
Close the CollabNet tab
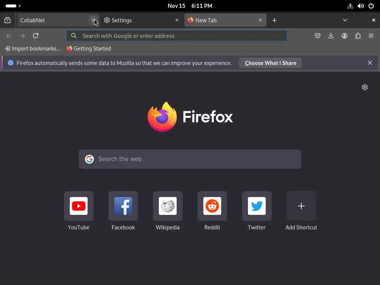click(x=94, y=20)
